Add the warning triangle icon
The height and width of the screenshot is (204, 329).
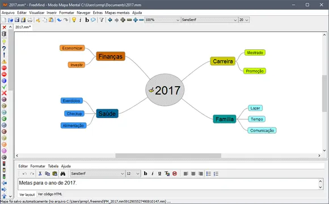coord(4,61)
